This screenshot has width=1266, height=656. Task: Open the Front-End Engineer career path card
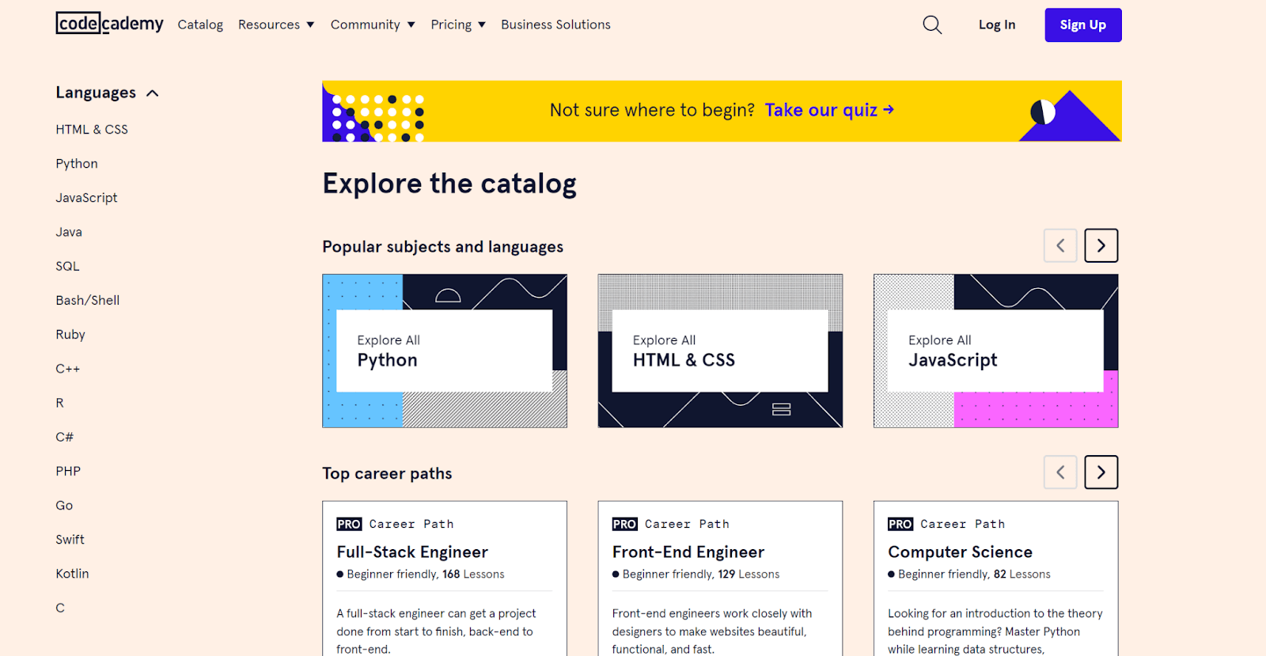click(720, 578)
